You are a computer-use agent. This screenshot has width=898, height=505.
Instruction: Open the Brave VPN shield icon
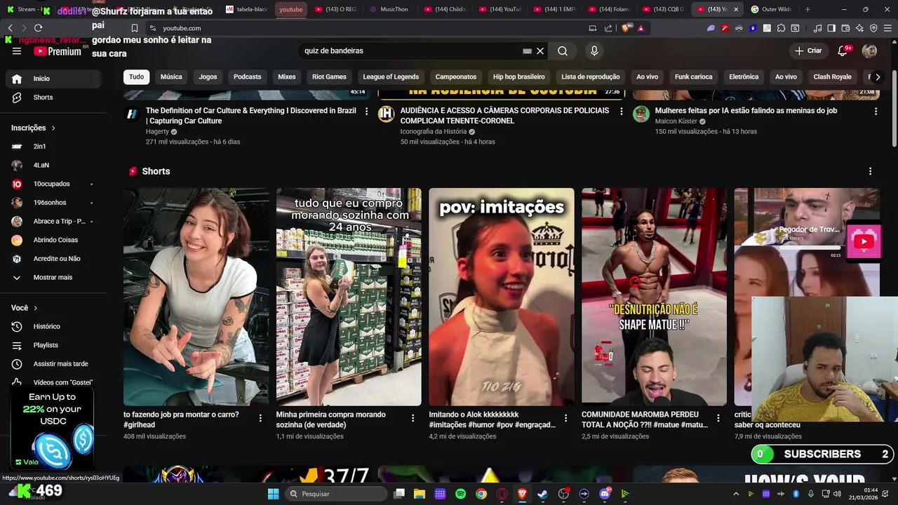click(873, 28)
